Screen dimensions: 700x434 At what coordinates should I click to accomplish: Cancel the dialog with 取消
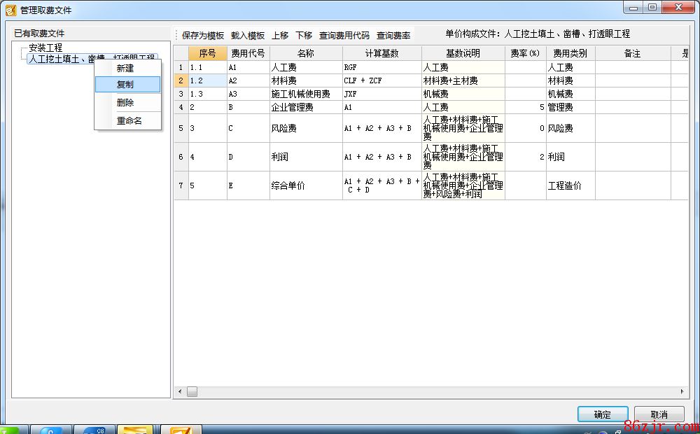pyautogui.click(x=659, y=414)
